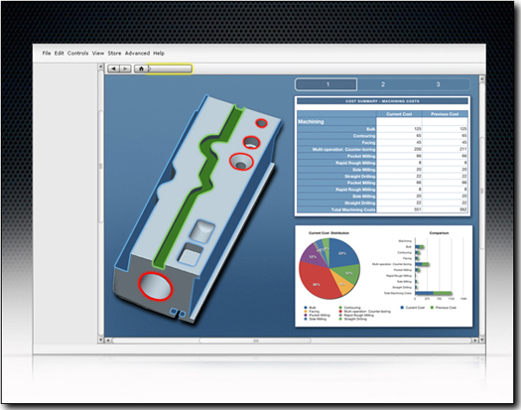The image size is (521, 410).
Task: Click the horizontal scrollbar thumb below the viewer
Action: pyautogui.click(x=255, y=341)
